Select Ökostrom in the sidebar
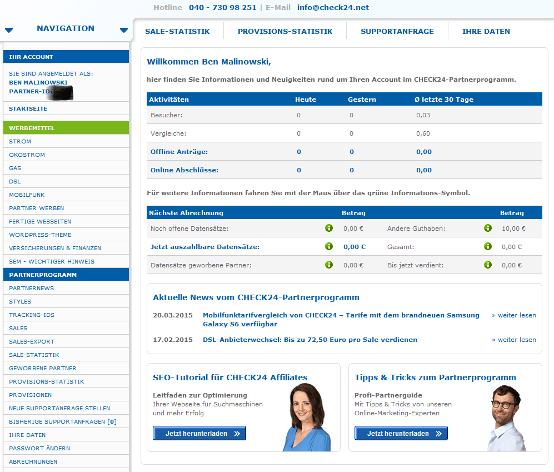Screen dimensions: 554x472 (x=66, y=155)
